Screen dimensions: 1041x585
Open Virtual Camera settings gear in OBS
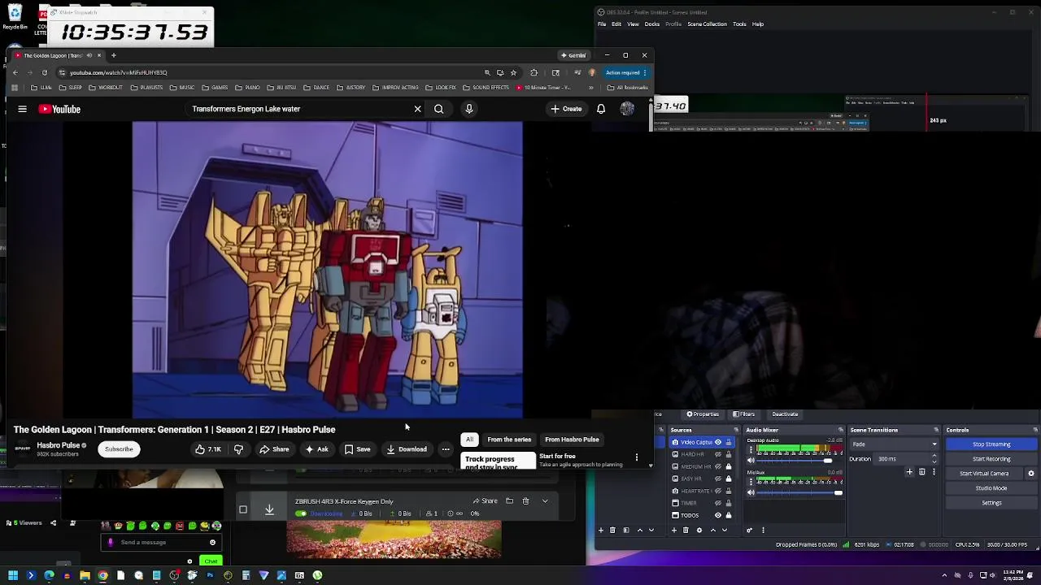(1031, 474)
